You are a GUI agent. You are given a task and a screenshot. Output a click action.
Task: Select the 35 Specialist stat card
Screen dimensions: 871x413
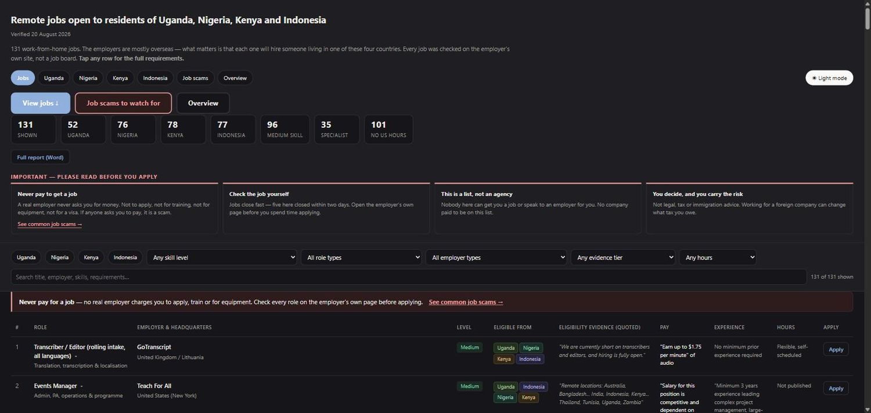(337, 130)
